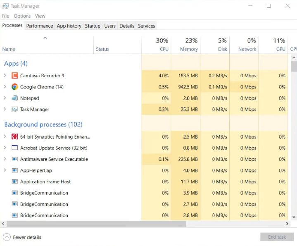Collapse view with Fewer details arrow

7,237
